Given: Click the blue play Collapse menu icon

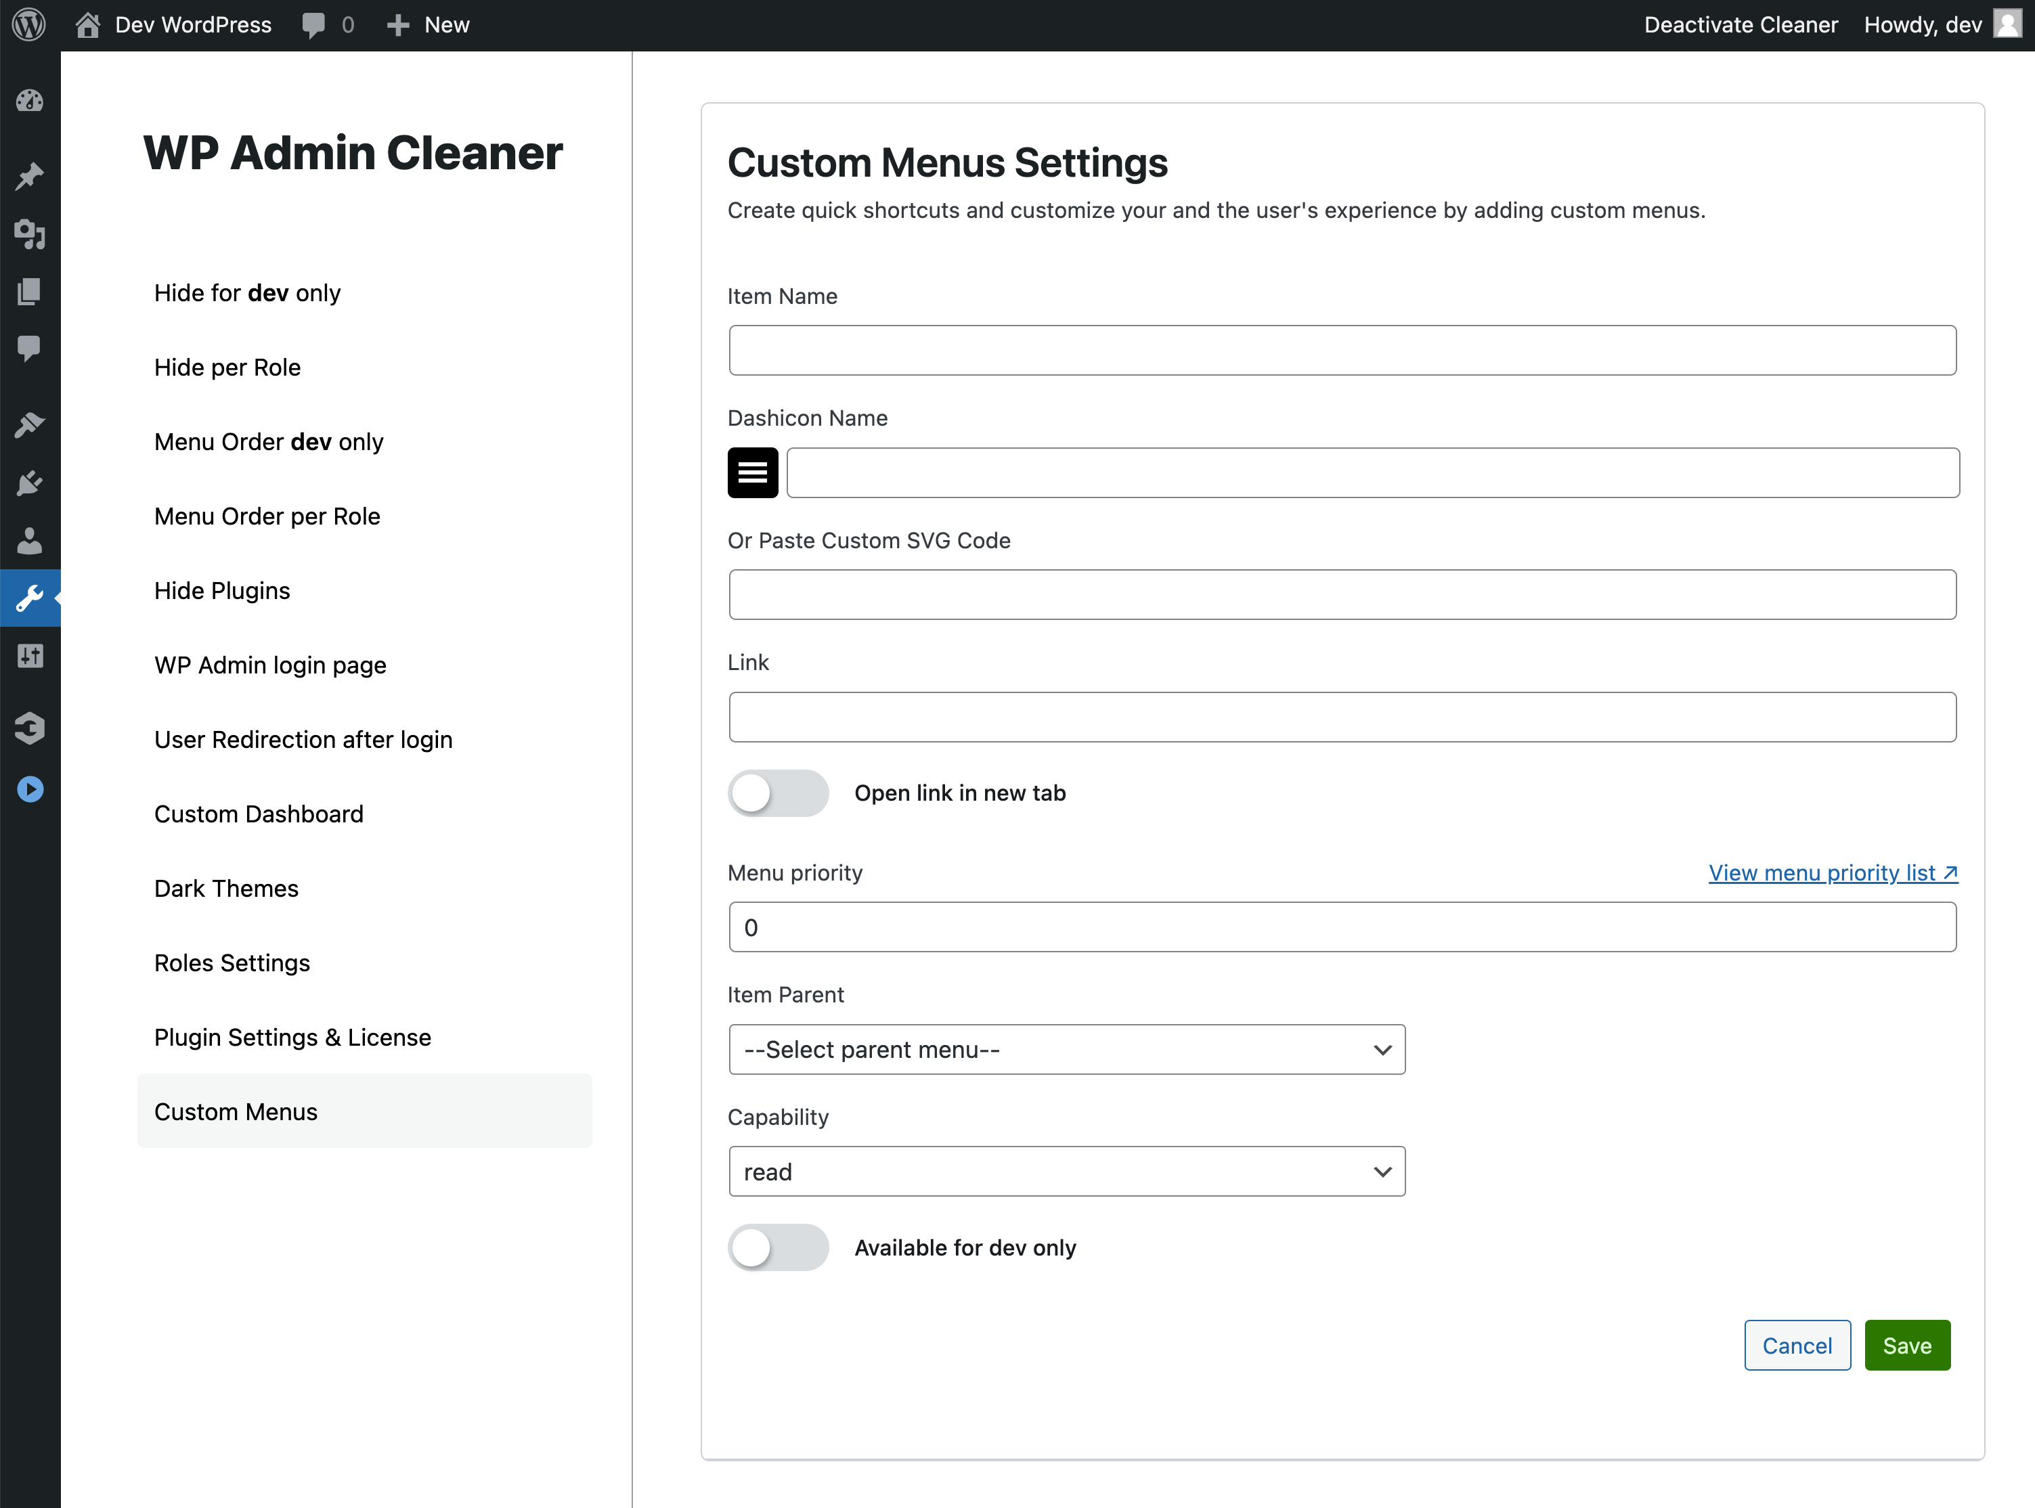Looking at the screenshot, I should (30, 789).
